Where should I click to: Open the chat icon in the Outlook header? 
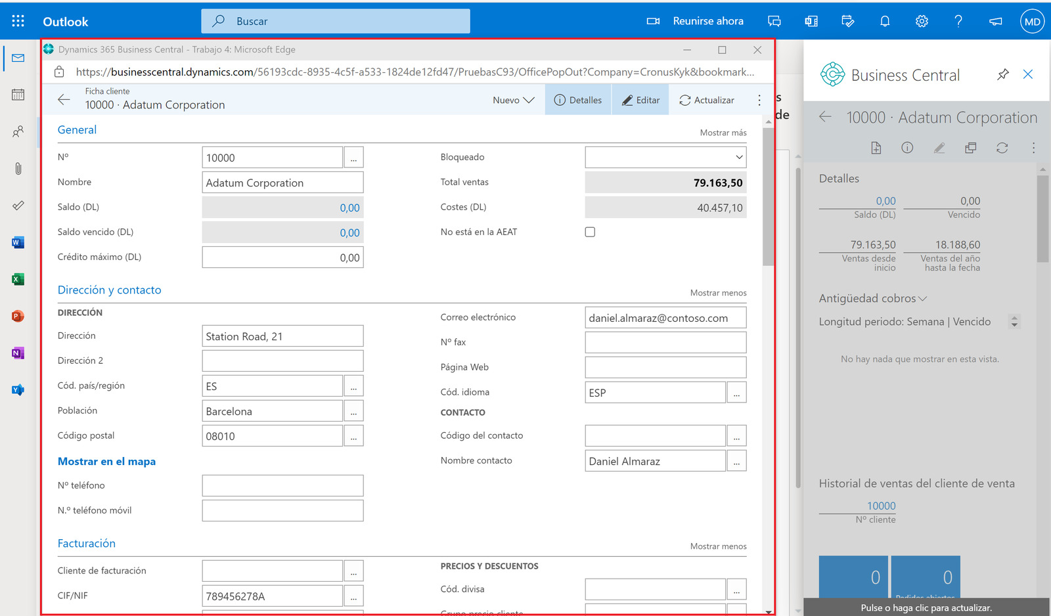point(774,21)
